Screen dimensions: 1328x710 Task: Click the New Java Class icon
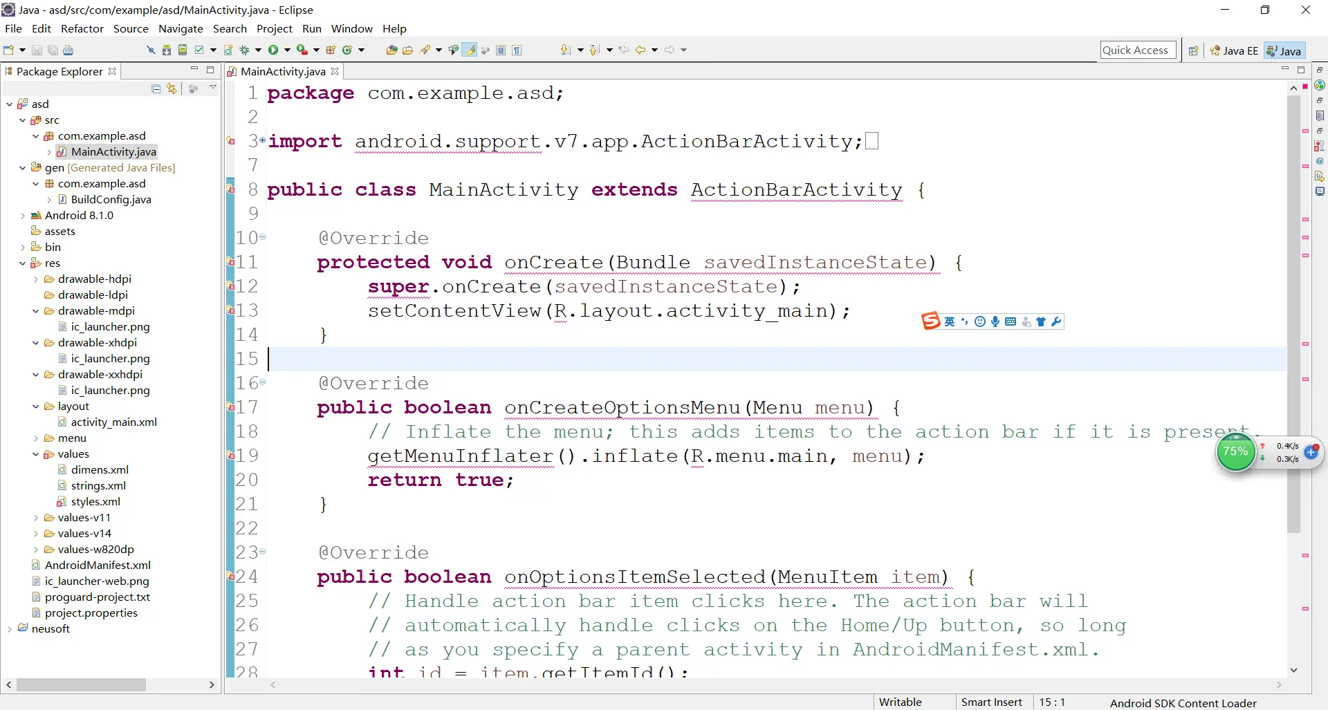[347, 50]
